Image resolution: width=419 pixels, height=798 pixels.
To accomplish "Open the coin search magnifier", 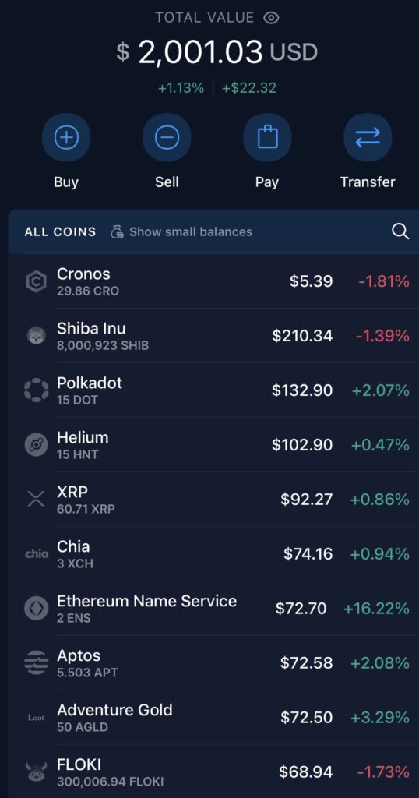I will coord(400,231).
